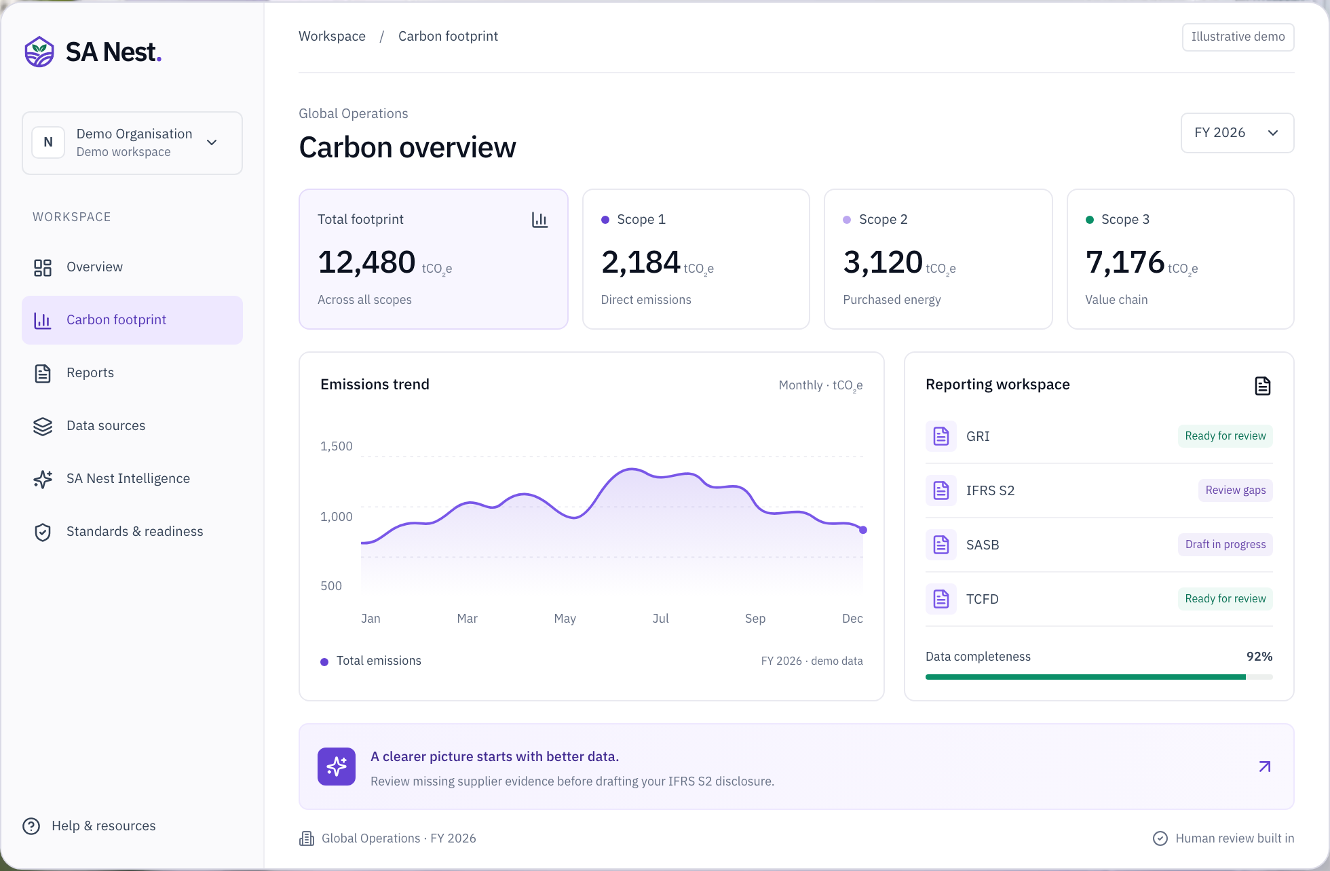
Task: Open the banner's diagonal arrow link
Action: tap(1264, 767)
